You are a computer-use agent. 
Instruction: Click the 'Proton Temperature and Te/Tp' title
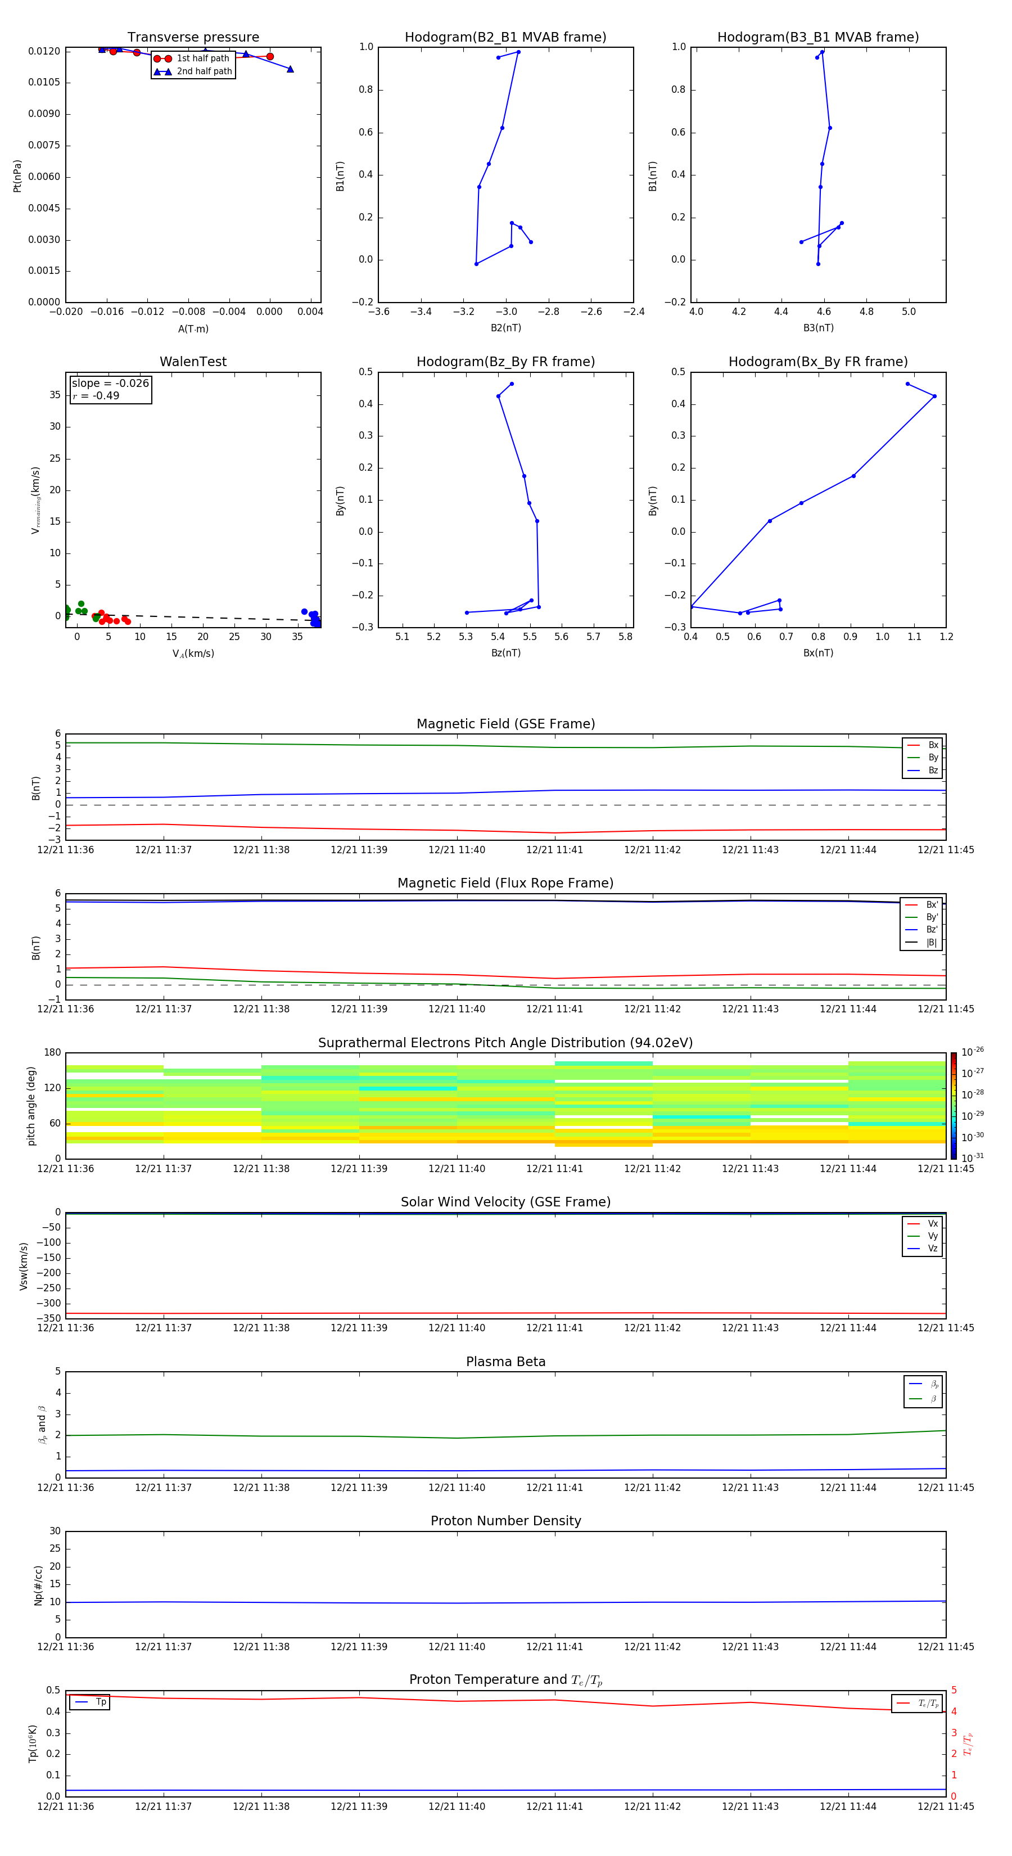[x=505, y=1680]
